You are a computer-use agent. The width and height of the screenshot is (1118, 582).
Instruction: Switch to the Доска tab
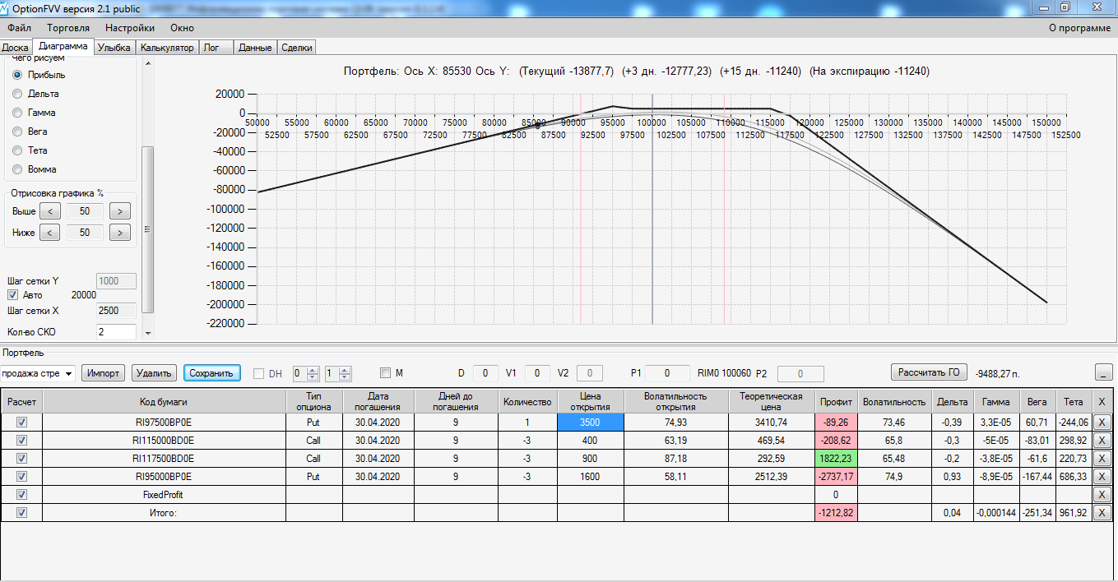tap(16, 48)
